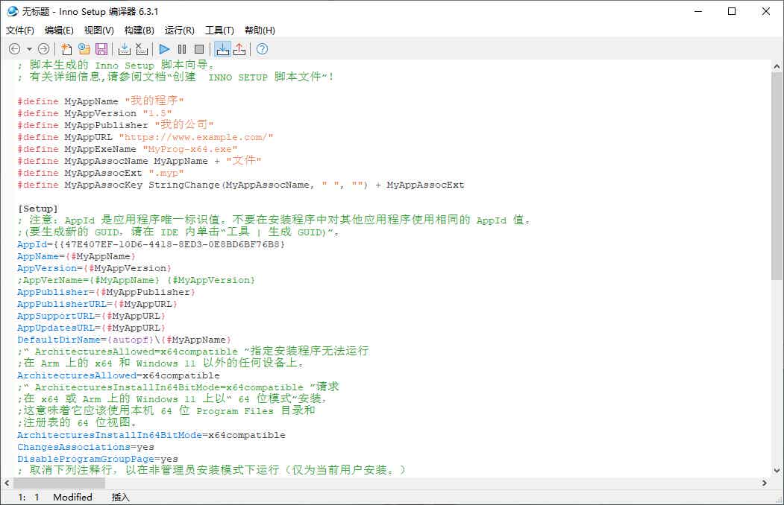Image resolution: width=784 pixels, height=505 pixels.
Task: Click the horizontal scrollbar left arrow
Action: coord(7,483)
